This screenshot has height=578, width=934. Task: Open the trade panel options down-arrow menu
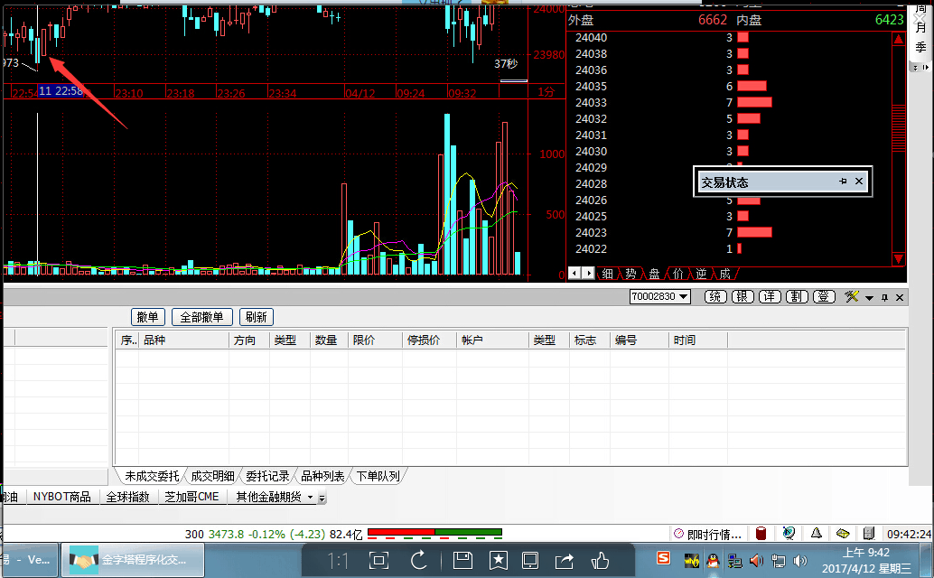(869, 298)
